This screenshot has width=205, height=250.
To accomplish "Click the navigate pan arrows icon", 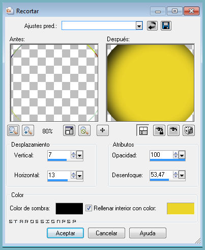I will [103, 130].
